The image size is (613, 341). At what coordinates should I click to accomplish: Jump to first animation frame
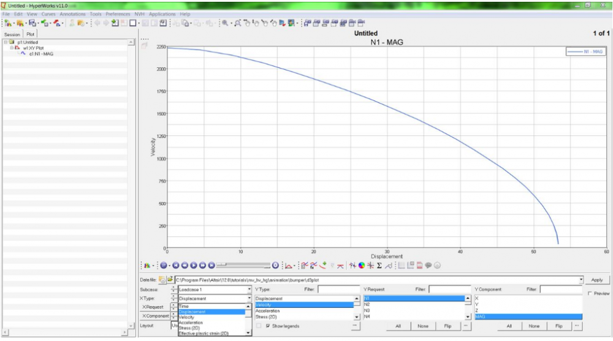pyautogui.click(x=176, y=266)
